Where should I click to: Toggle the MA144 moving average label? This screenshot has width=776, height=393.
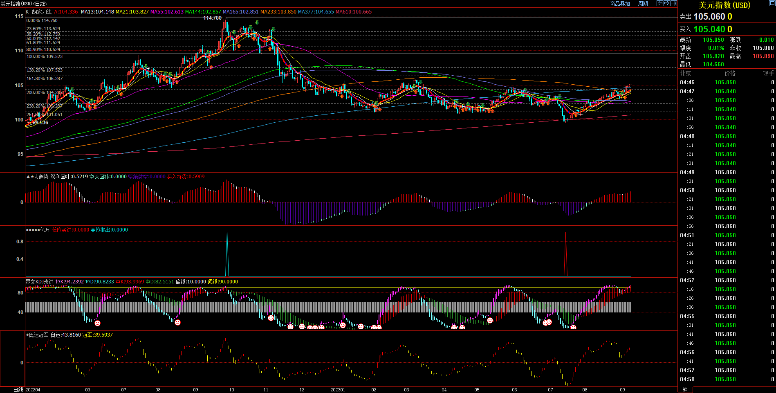(203, 12)
